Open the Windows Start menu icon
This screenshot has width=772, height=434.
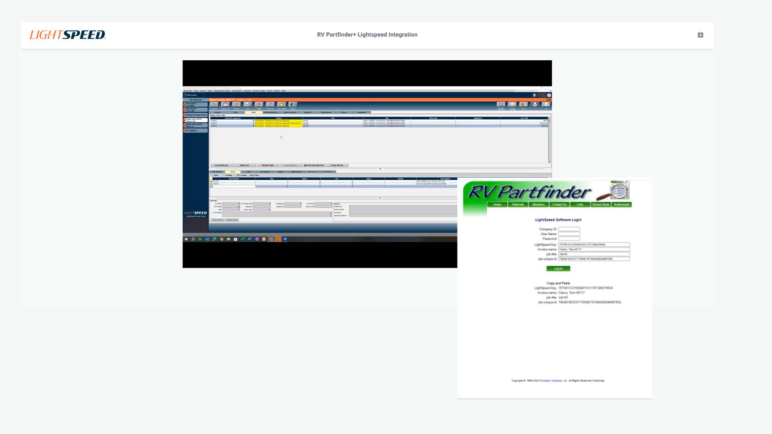point(186,239)
